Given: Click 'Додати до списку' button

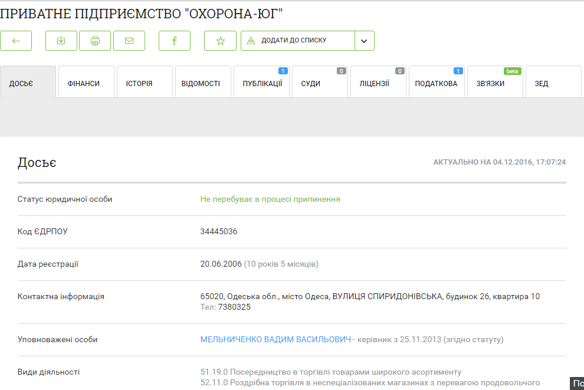Looking at the screenshot, I should pyautogui.click(x=298, y=41).
